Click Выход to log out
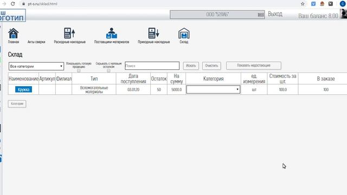 (275, 14)
